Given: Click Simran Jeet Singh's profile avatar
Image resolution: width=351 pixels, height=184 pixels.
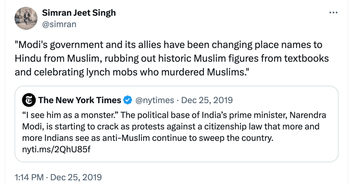Looking at the screenshot, I should [x=26, y=19].
